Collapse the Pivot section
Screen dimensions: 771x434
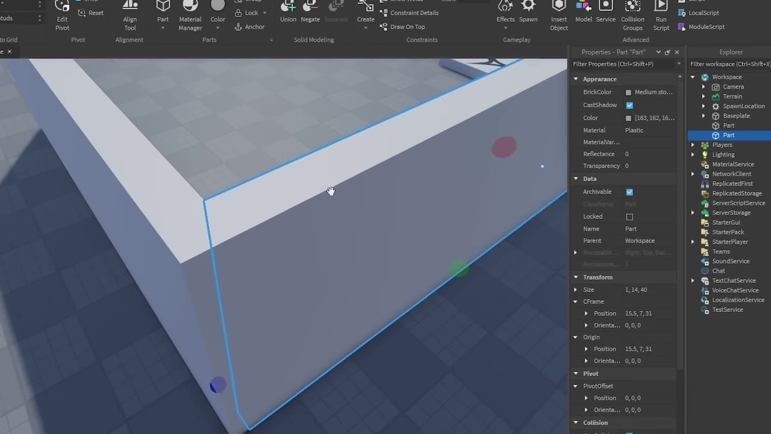point(576,374)
